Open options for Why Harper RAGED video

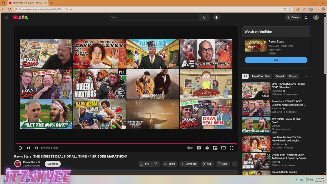309,119
